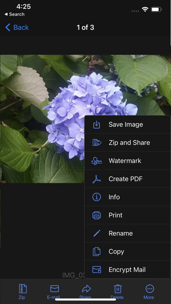Return to Search app via breadcrumb
Image resolution: width=171 pixels, height=304 pixels.
(x=14, y=14)
